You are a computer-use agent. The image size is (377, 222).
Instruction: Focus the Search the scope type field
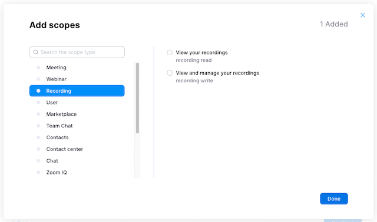(x=77, y=52)
